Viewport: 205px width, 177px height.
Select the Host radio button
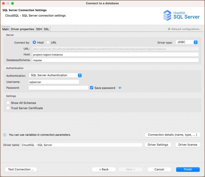[x=34, y=42]
